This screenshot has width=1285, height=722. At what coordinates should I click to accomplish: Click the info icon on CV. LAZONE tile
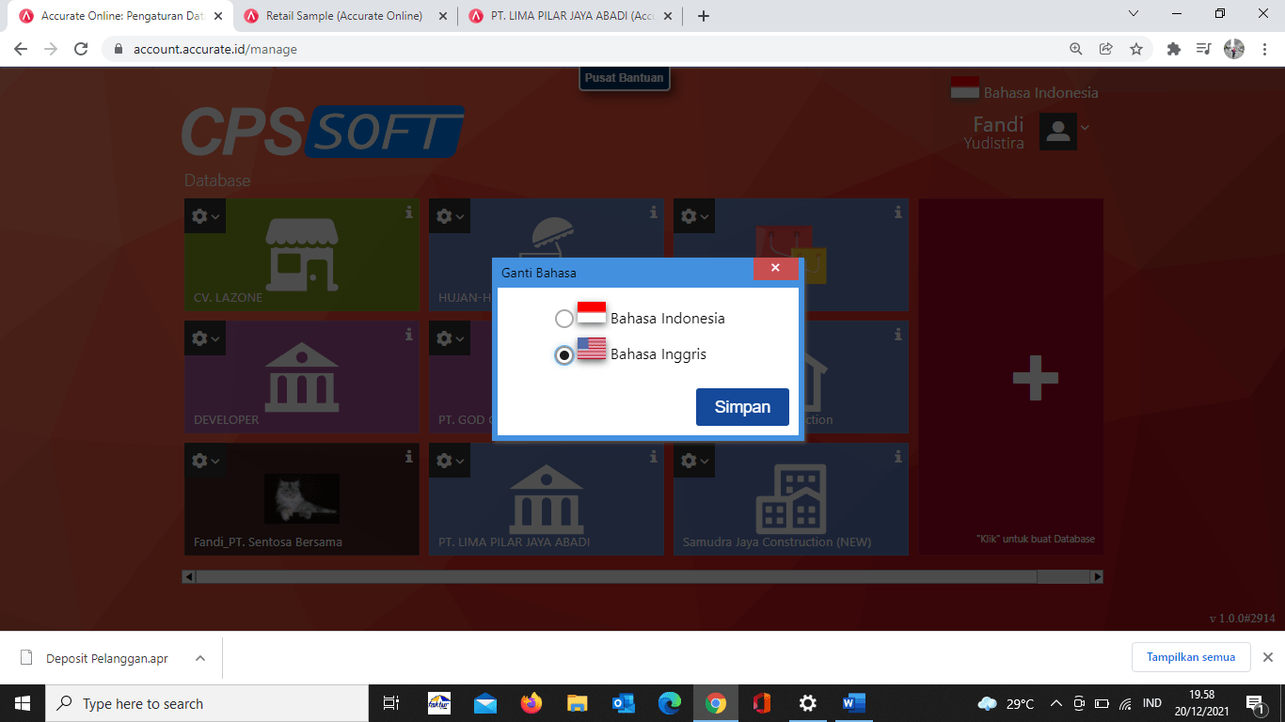tap(408, 212)
